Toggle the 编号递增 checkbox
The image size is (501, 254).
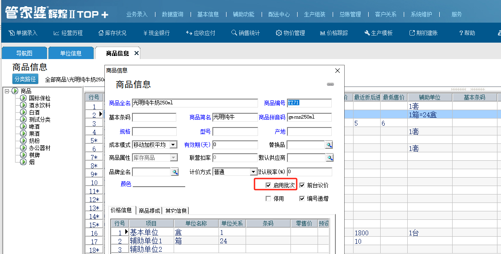(x=302, y=199)
